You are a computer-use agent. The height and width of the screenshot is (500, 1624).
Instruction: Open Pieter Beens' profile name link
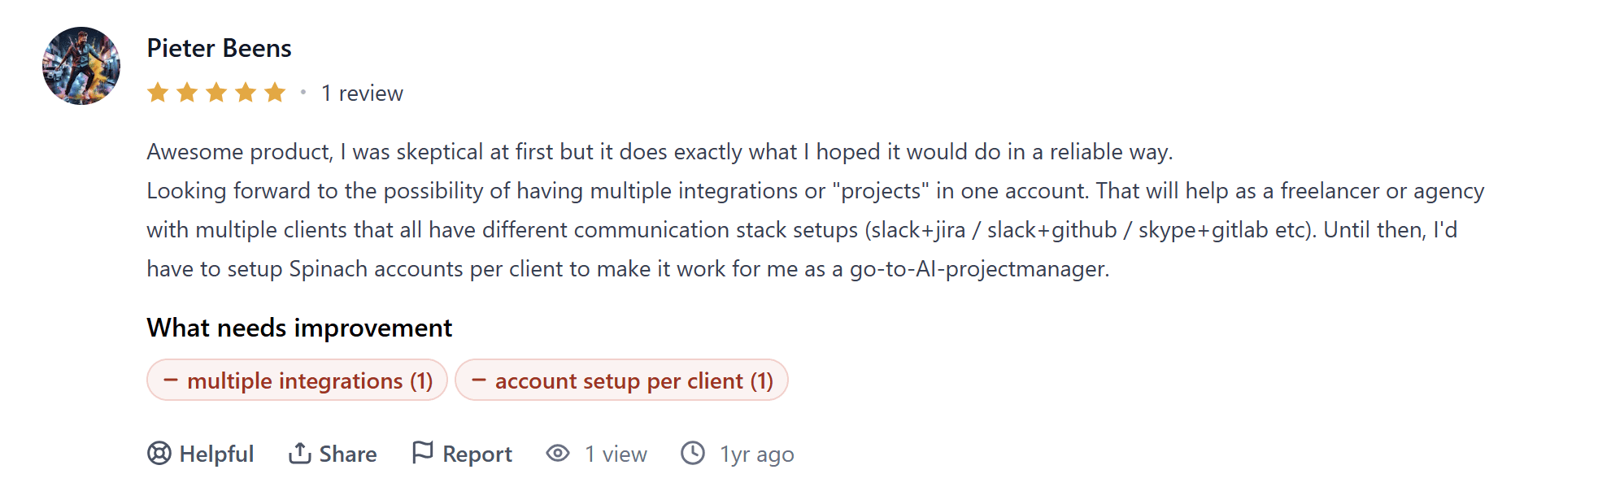click(x=219, y=48)
